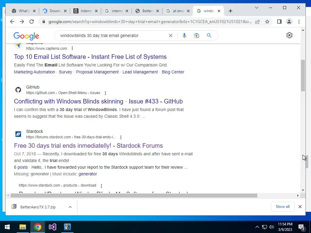Viewport: 311px width, 233px height.
Task: Clear the Google search box text
Action: click(171, 35)
